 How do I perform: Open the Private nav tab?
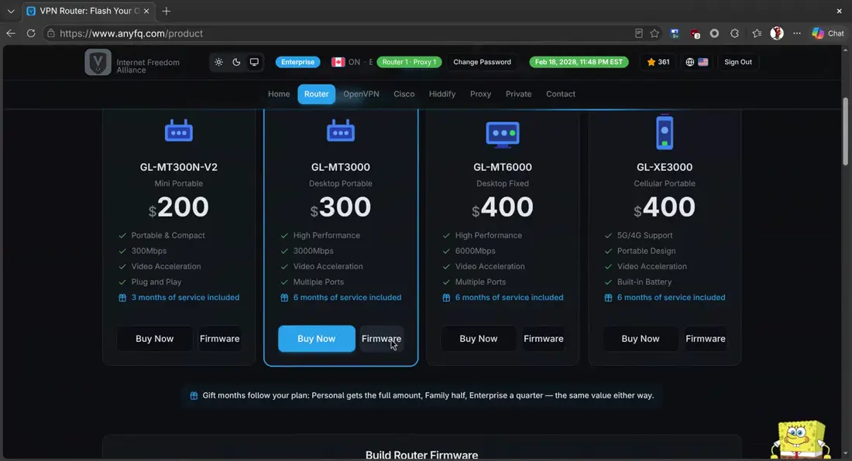click(518, 94)
